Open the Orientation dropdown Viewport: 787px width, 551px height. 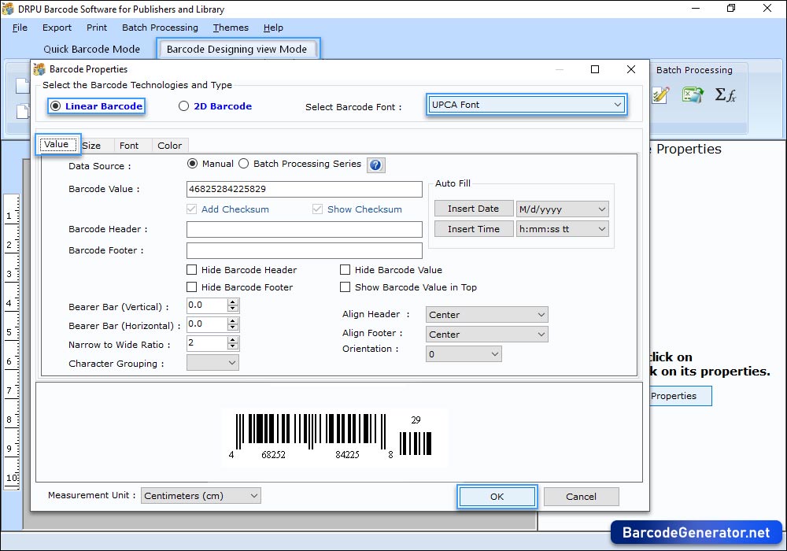coord(494,353)
